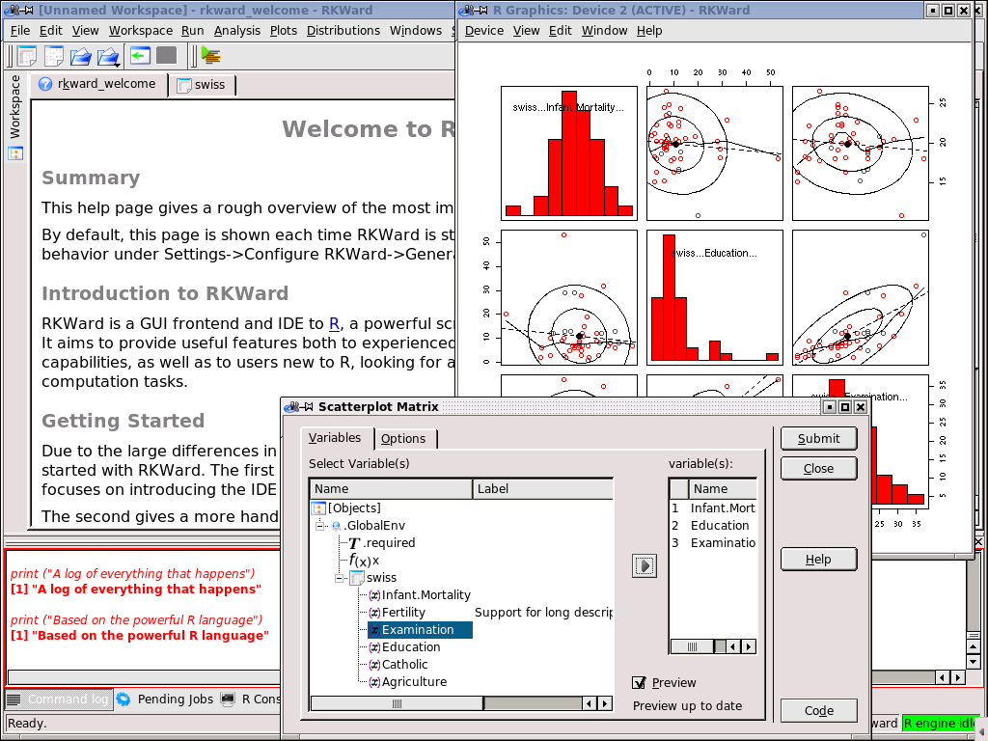Collapse the swiss tree entry
This screenshot has height=741, width=988.
click(339, 577)
